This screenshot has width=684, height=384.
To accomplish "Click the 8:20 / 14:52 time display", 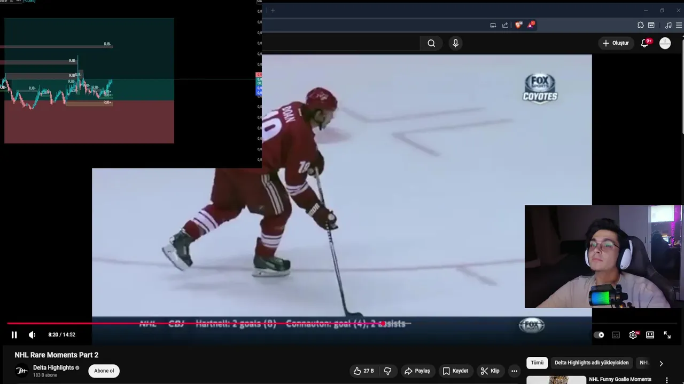I will (x=61, y=335).
